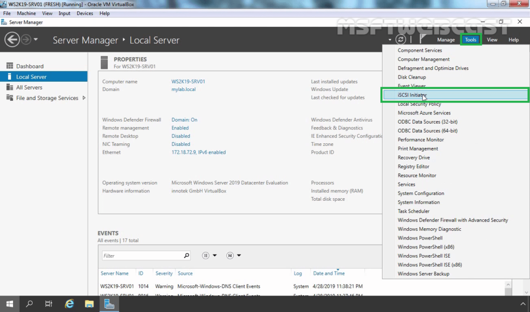This screenshot has height=312, width=530.
Task: Open taskbar search magnifier
Action: (x=30, y=304)
